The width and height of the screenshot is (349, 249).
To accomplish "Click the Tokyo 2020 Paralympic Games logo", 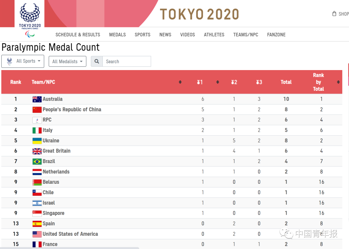I will point(30,19).
